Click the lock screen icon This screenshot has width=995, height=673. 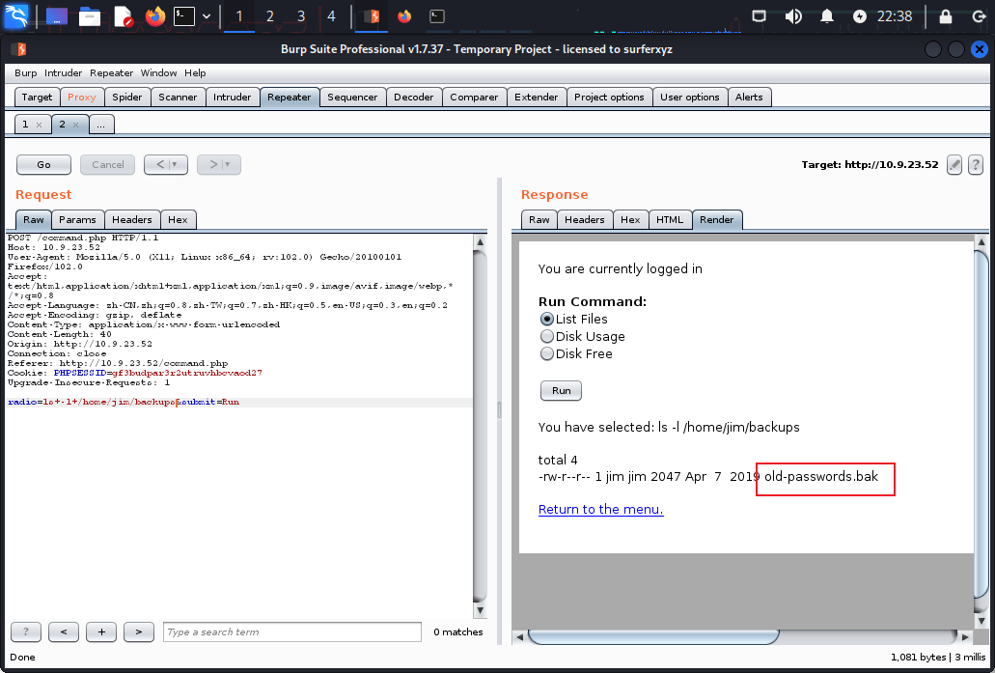[x=946, y=16]
